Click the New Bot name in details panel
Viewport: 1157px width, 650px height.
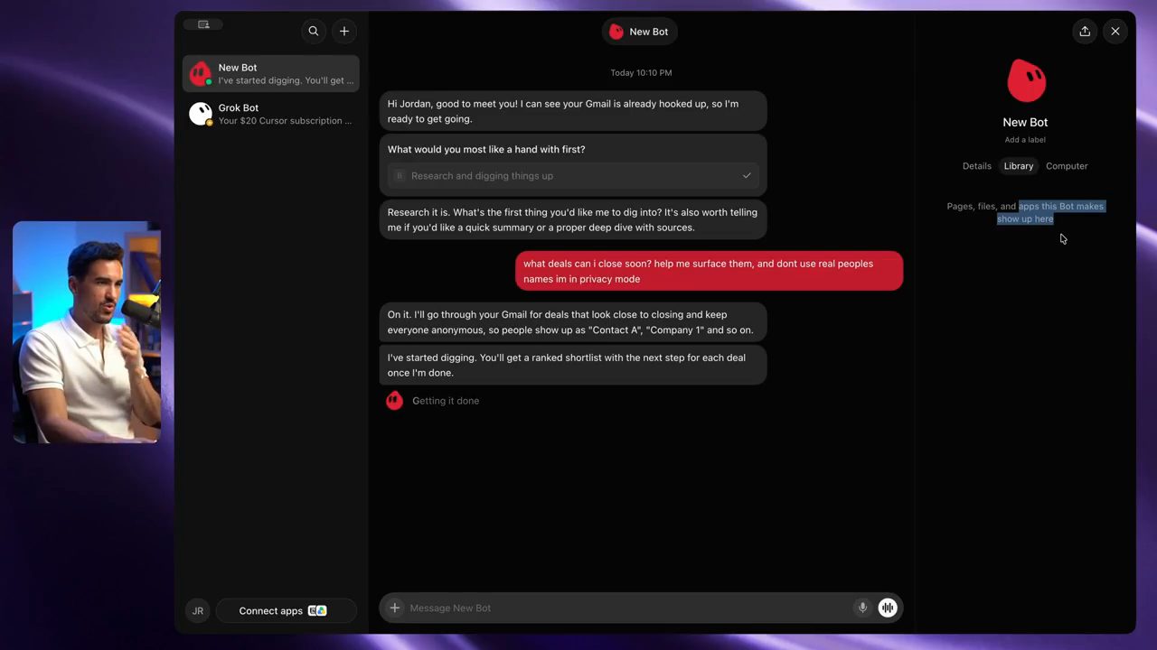click(x=1025, y=123)
